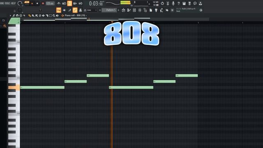Open the HELP menu
This screenshot has width=263, height=148.
[14, 3]
